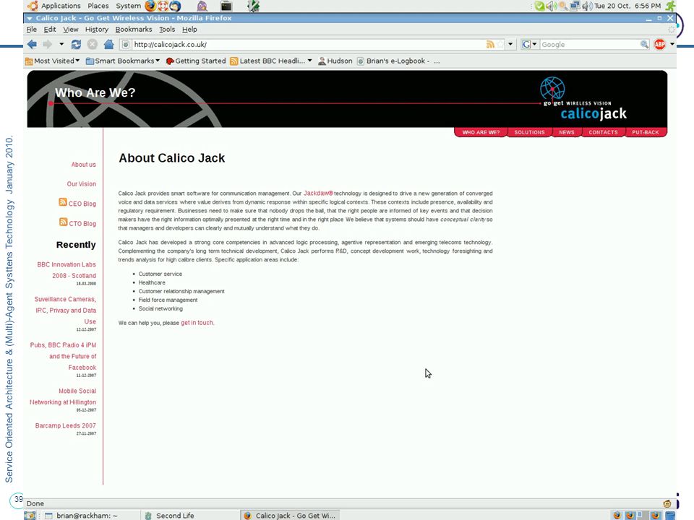Click the get in touch link
This screenshot has width=694, height=520.
[x=197, y=323]
